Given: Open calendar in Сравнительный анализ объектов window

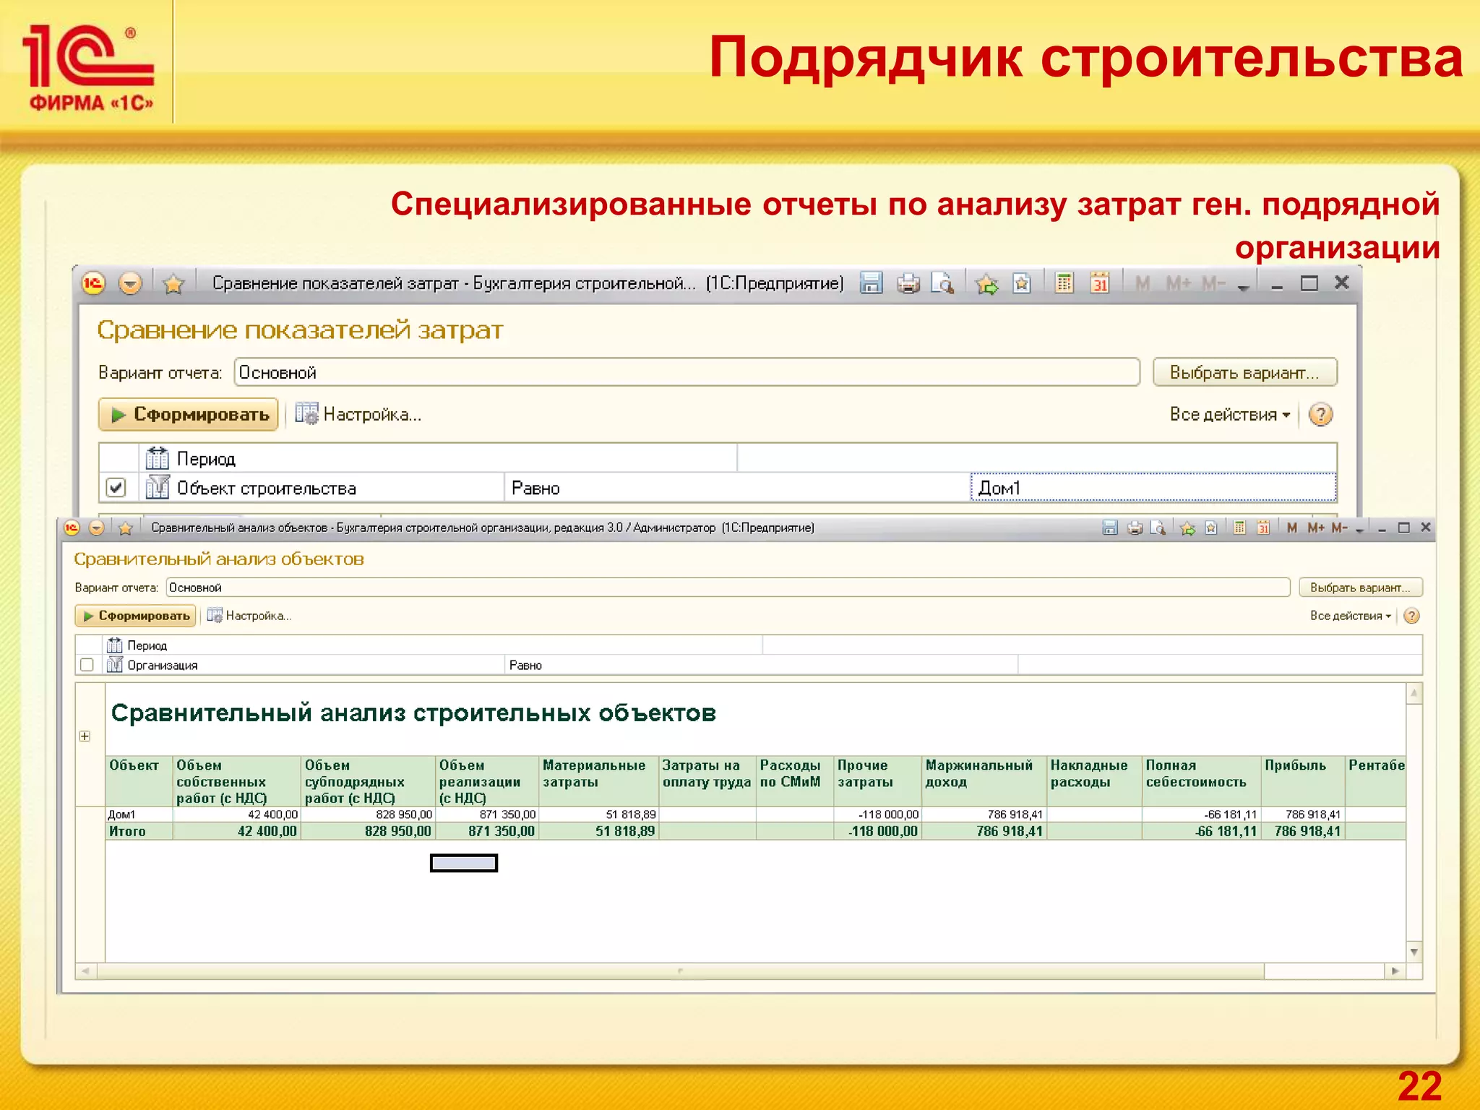Looking at the screenshot, I should pos(1263,528).
